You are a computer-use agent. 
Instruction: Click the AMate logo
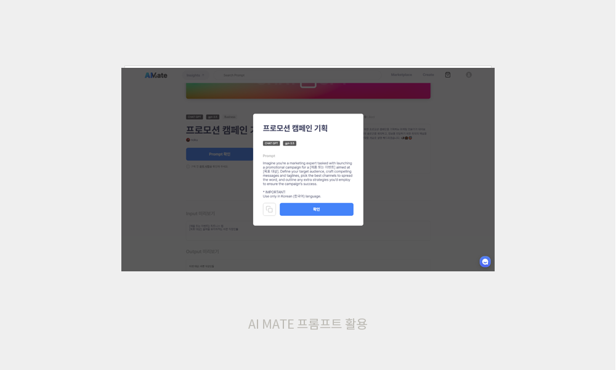[157, 74]
